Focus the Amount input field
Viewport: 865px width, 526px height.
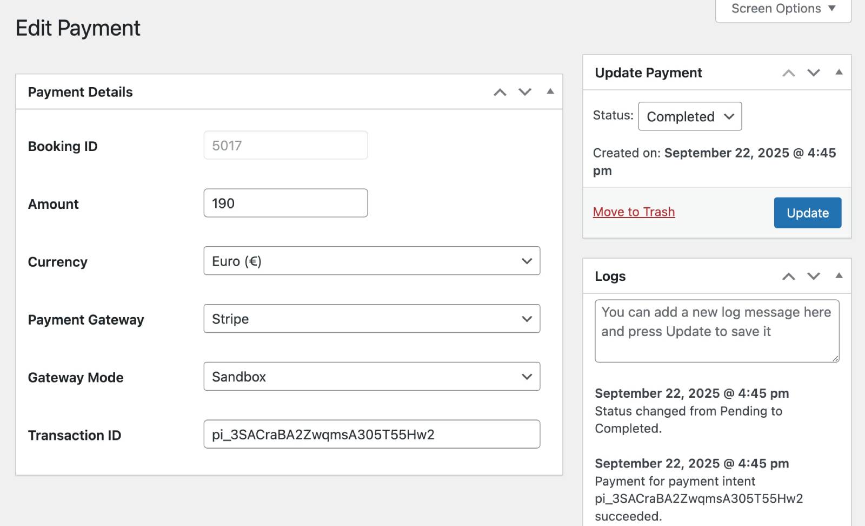285,203
